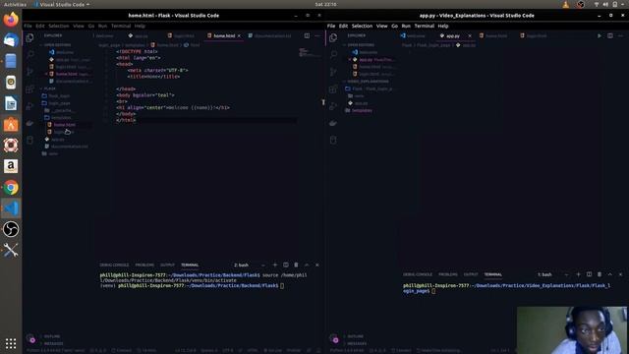The image size is (629, 354).
Task: Open Run and Debug in right Video_Explanations window
Action: (x=333, y=106)
